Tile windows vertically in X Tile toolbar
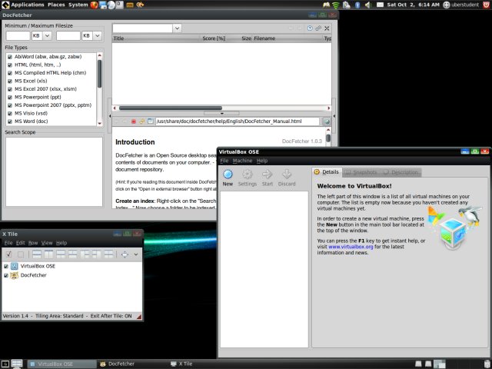This screenshot has height=369, width=492. pos(49,254)
